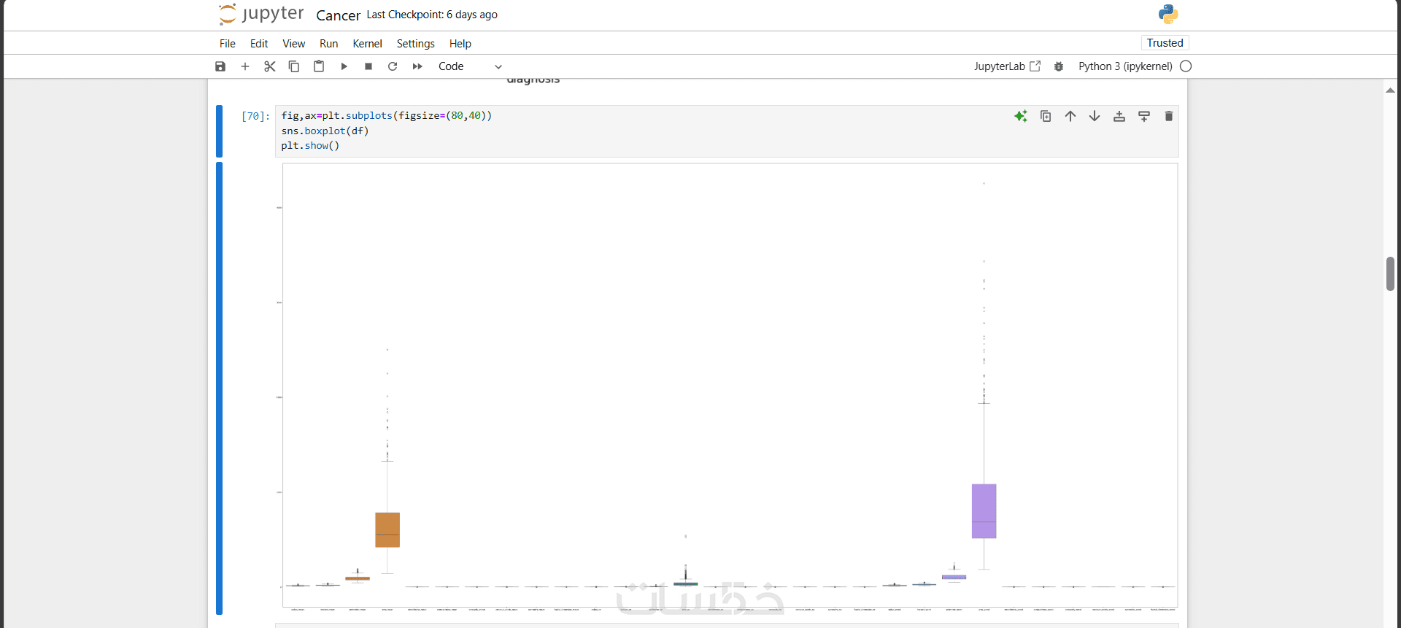
Task: Open the cell type Code dropdown
Action: point(470,66)
